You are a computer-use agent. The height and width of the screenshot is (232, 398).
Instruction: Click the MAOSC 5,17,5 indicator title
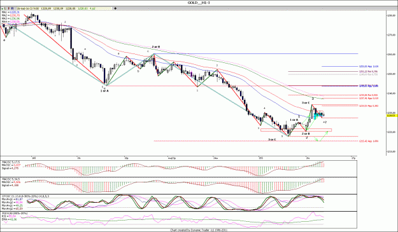pos(11,162)
